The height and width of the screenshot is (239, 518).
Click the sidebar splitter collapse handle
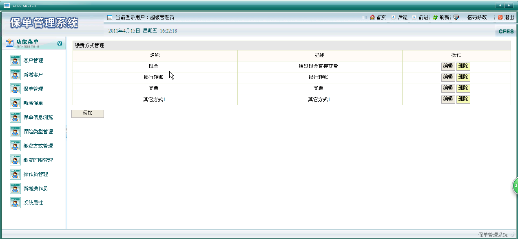coord(66,131)
